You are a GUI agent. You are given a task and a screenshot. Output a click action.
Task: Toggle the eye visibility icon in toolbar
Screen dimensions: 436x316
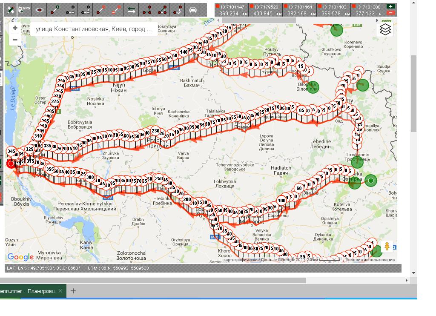(40, 9)
